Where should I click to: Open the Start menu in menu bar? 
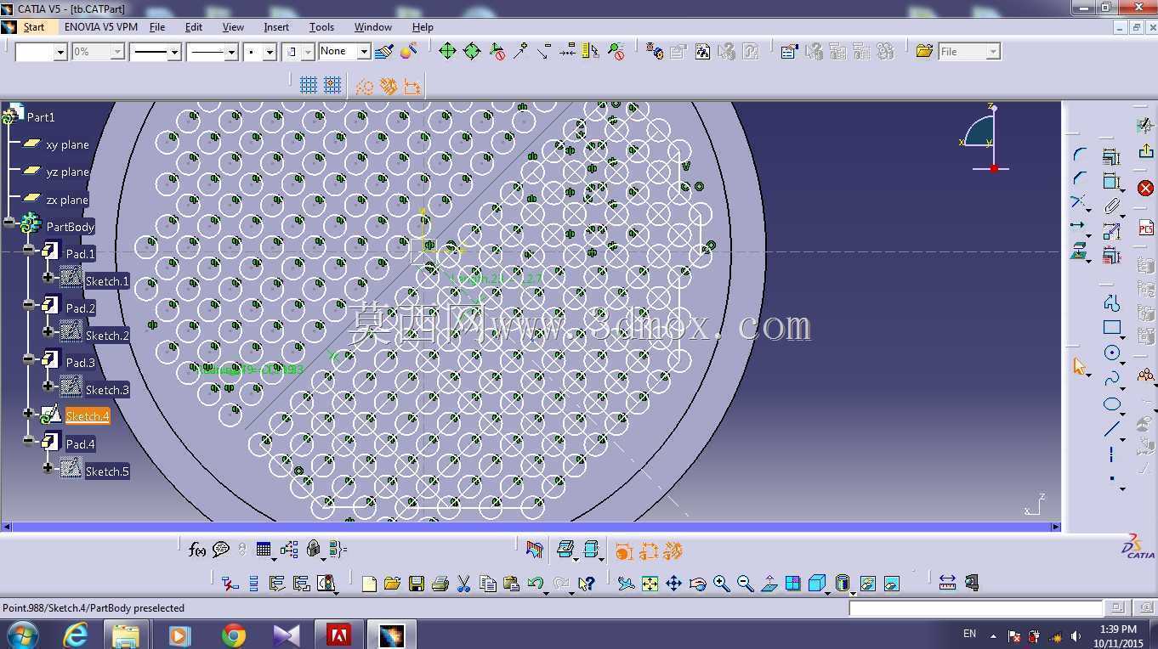tap(34, 27)
